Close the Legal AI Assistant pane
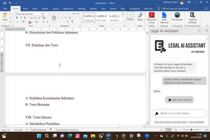This screenshot has height=140, width=210. 206,31
